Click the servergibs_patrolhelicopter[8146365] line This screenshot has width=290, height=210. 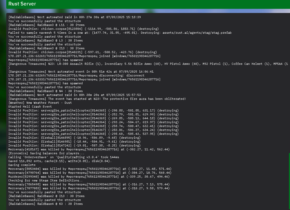94,110
